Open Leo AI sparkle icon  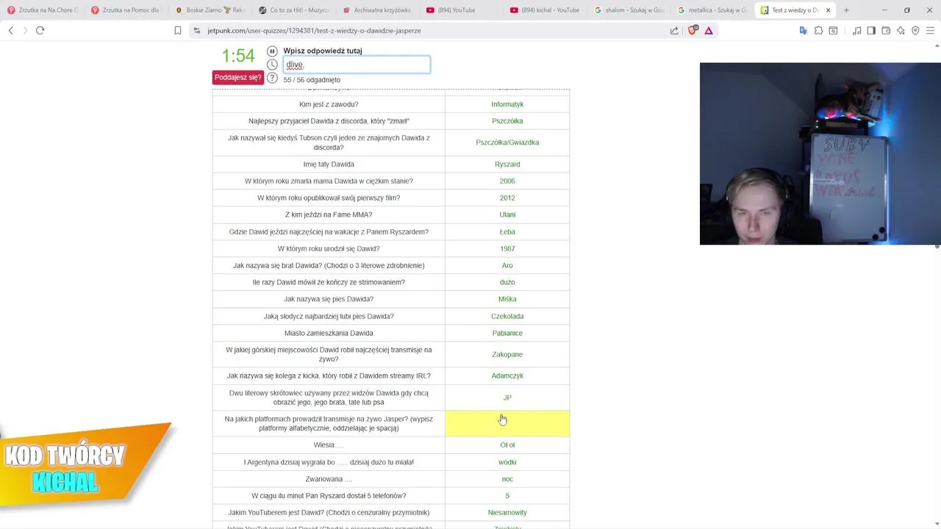(901, 31)
